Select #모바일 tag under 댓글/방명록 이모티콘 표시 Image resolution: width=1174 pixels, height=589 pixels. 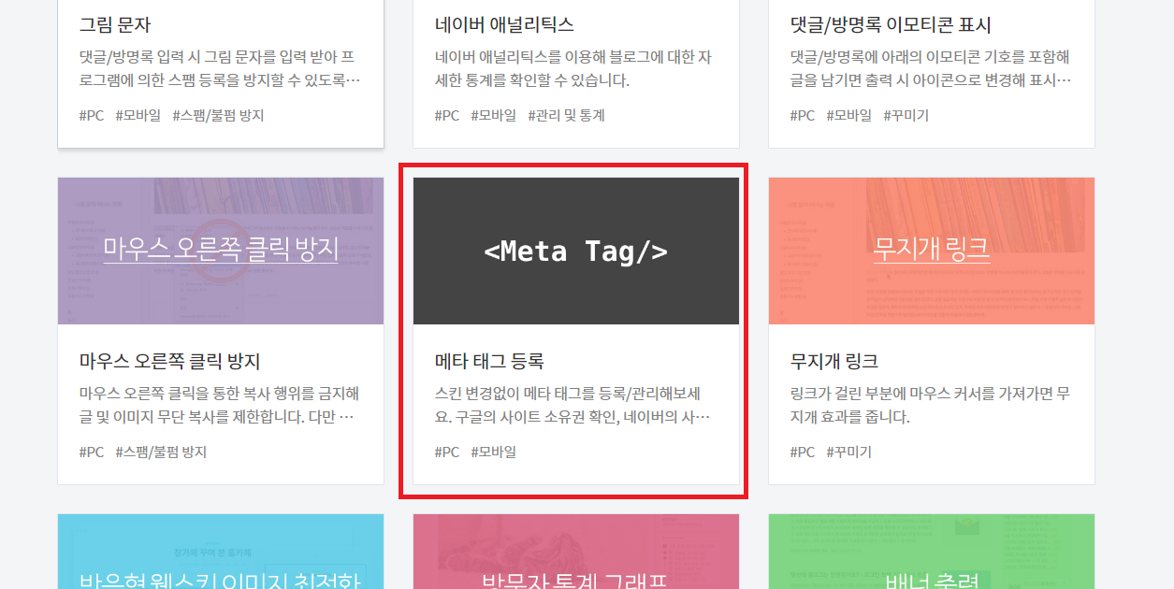pyautogui.click(x=848, y=116)
